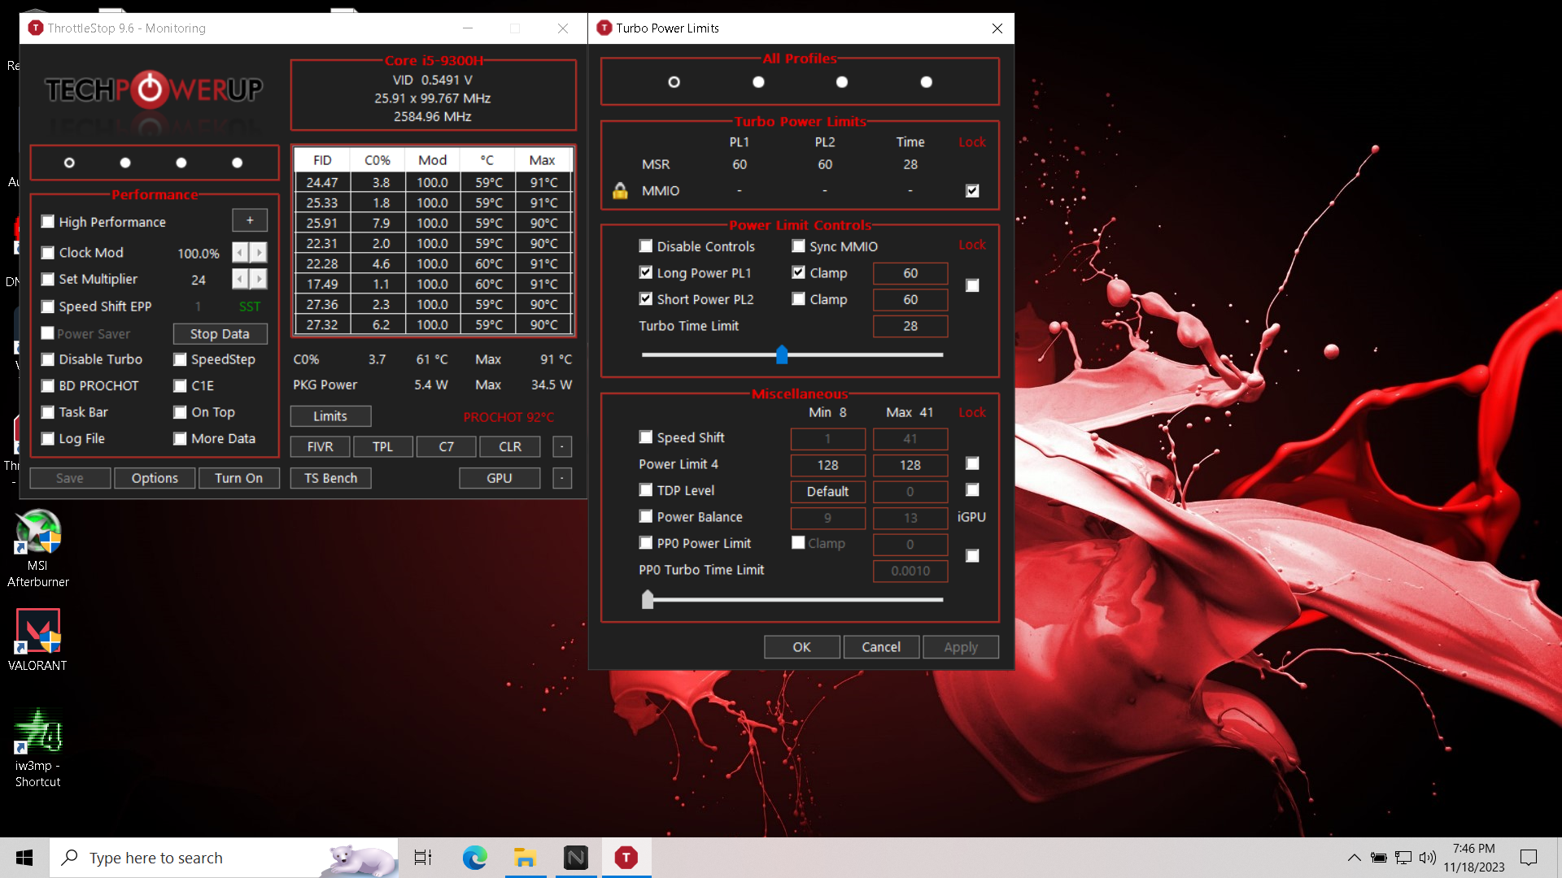
Task: Open Windows Start menu
Action: 24,858
